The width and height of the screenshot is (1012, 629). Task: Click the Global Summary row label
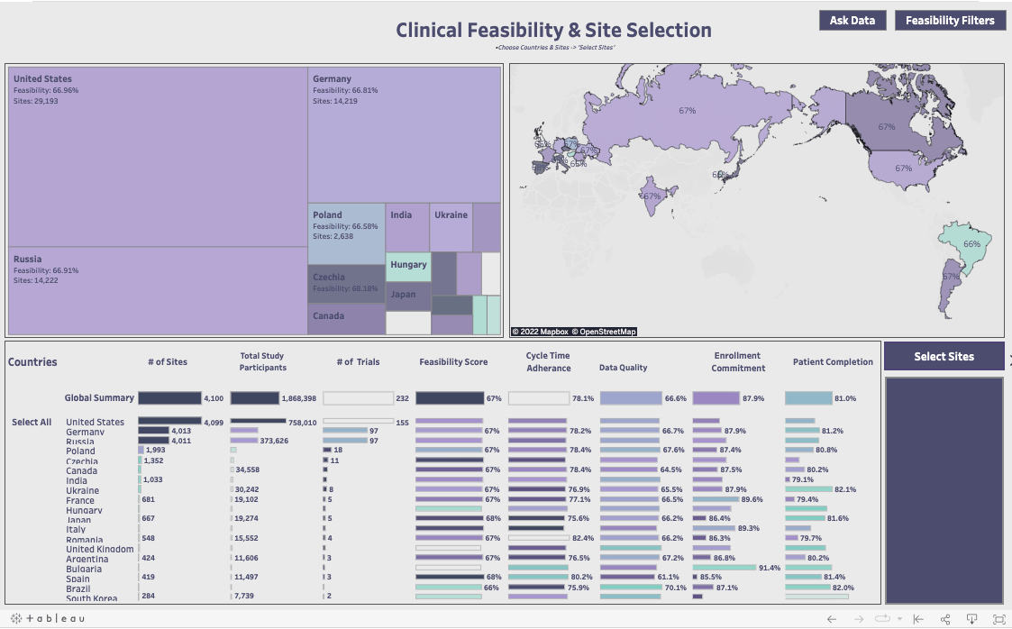coord(99,398)
